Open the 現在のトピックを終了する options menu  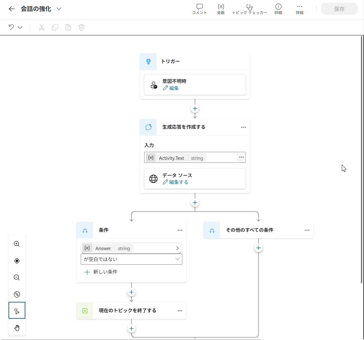pyautogui.click(x=180, y=311)
